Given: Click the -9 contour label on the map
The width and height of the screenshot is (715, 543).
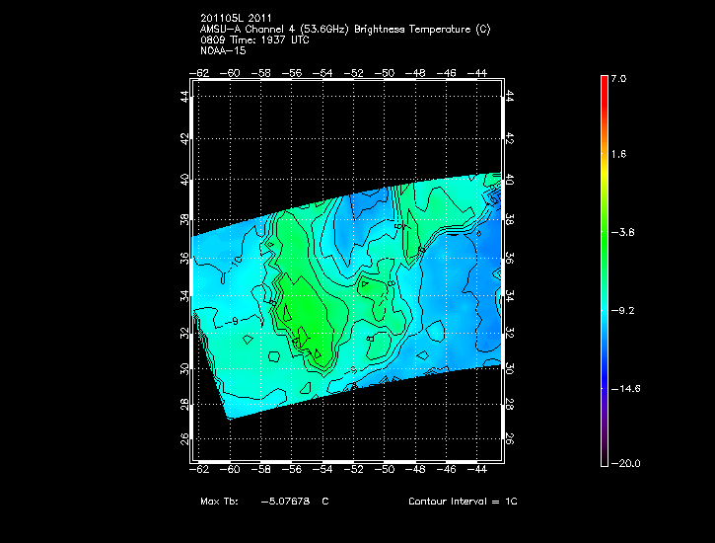Looking at the screenshot, I should tap(234, 321).
